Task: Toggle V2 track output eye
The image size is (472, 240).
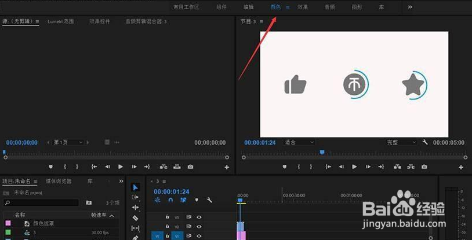Action: click(199, 226)
